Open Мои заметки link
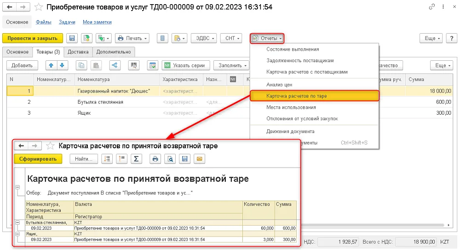 point(97,22)
